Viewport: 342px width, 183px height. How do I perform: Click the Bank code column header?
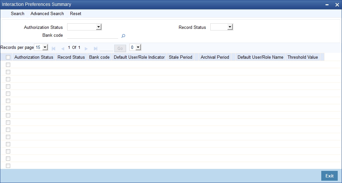(x=99, y=57)
